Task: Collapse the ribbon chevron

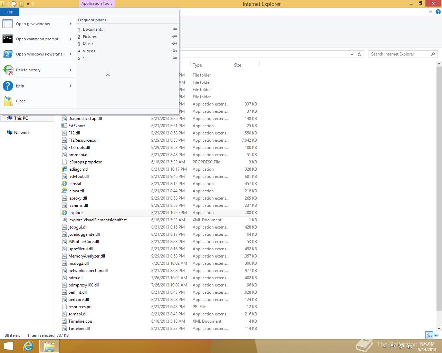Action: (430, 12)
